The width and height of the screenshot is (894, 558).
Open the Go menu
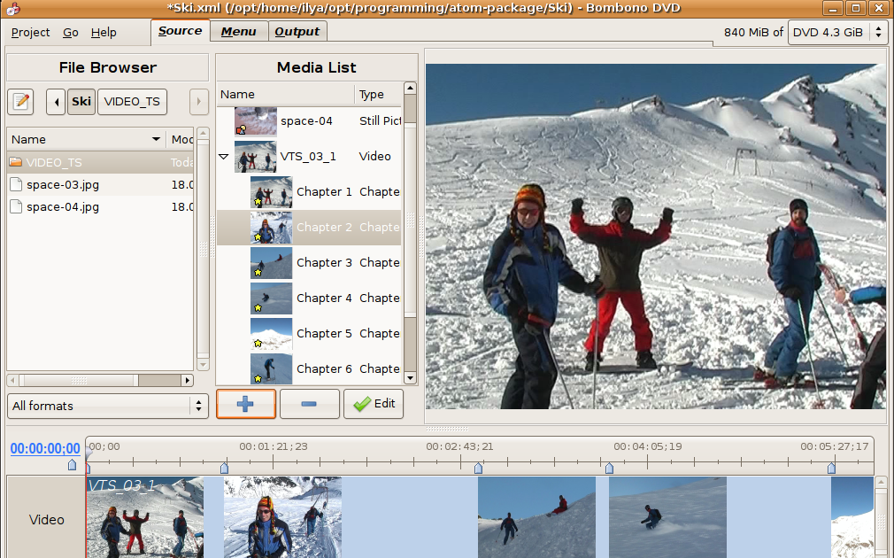(x=70, y=33)
